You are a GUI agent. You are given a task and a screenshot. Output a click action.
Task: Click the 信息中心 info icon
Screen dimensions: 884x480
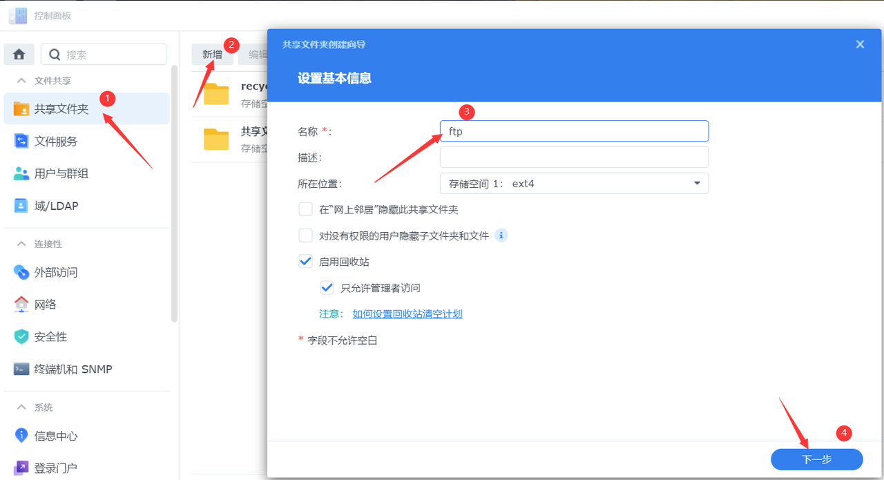(21, 436)
